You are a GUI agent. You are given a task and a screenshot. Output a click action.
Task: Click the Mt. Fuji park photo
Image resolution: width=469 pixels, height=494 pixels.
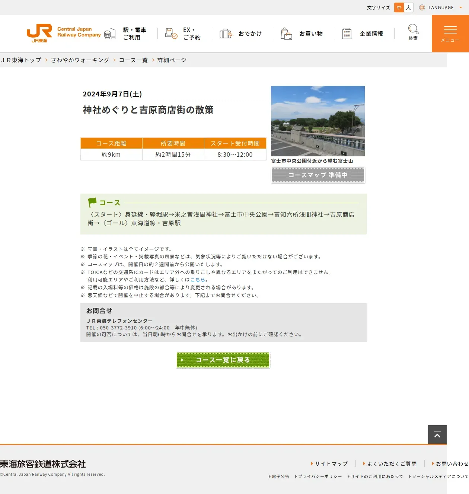pos(318,121)
